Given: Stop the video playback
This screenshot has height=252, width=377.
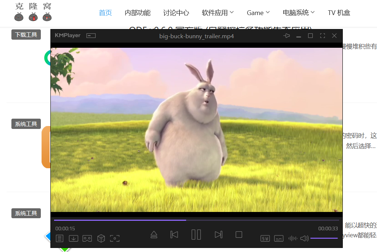Looking at the screenshot, I should click(239, 234).
